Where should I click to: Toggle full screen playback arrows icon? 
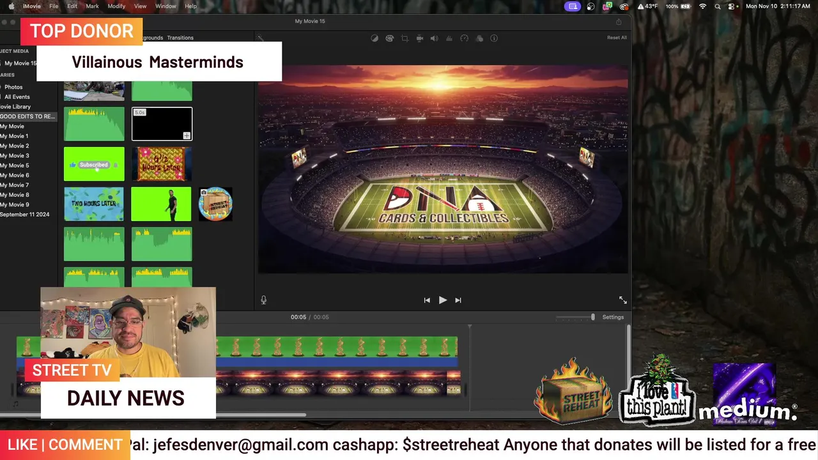pos(622,300)
